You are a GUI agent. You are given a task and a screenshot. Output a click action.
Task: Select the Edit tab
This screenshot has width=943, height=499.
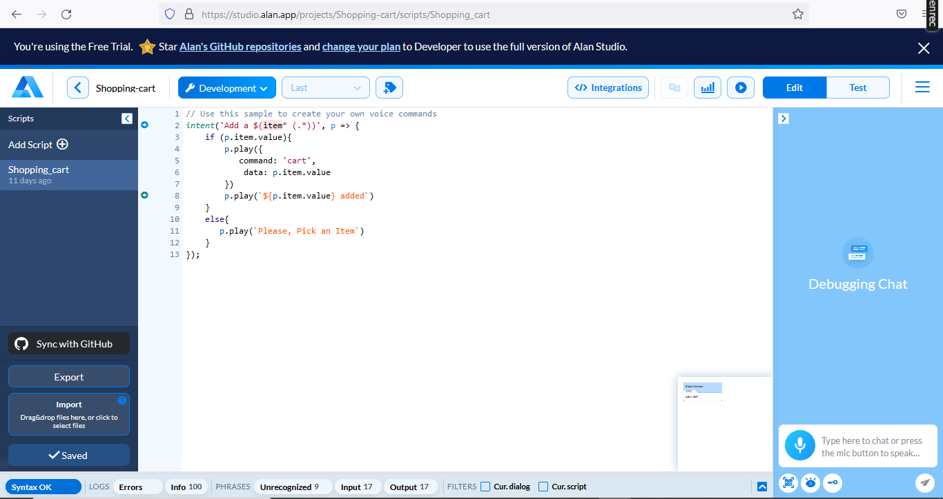point(794,88)
